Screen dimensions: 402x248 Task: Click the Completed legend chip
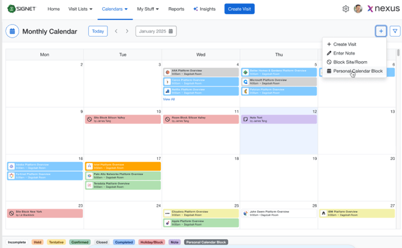click(x=124, y=242)
